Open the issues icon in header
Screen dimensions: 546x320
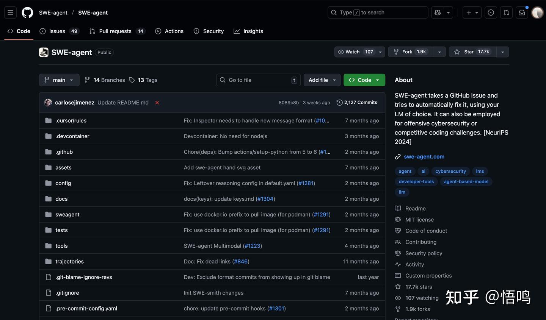click(491, 12)
